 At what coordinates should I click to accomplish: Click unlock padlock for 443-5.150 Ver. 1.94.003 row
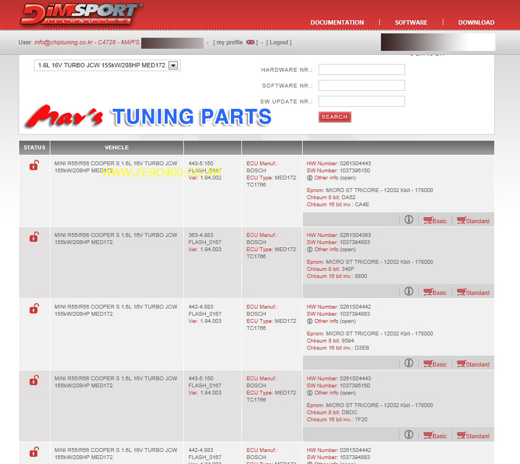34,380
